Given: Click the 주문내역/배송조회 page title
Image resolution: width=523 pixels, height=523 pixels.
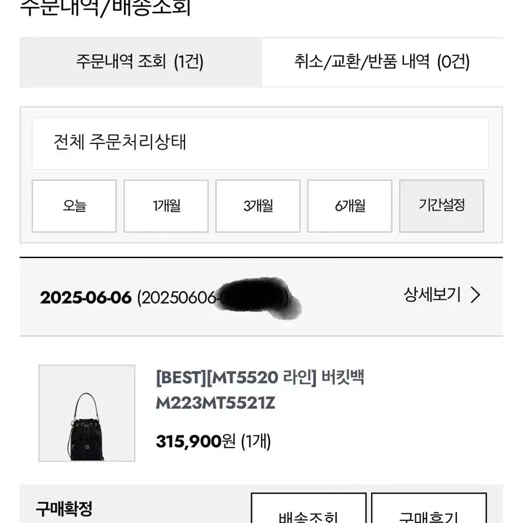Looking at the screenshot, I should [106, 6].
